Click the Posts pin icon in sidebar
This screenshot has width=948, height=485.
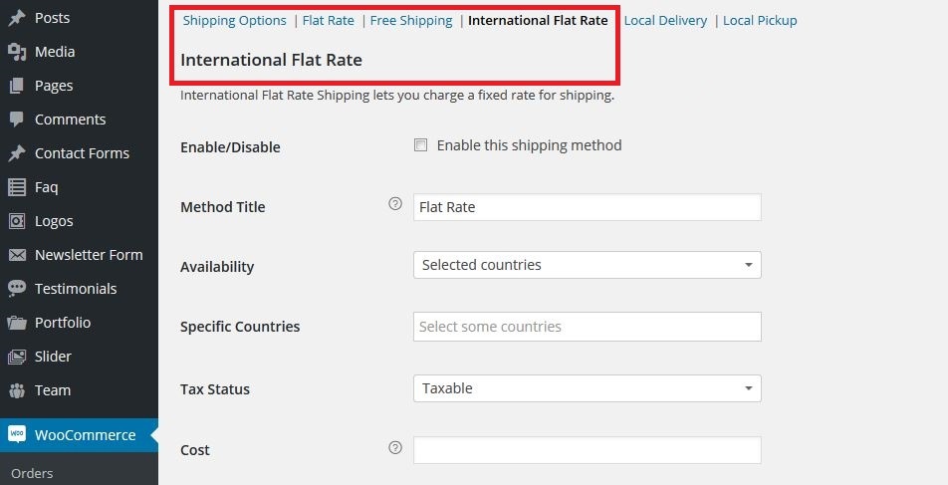click(17, 18)
